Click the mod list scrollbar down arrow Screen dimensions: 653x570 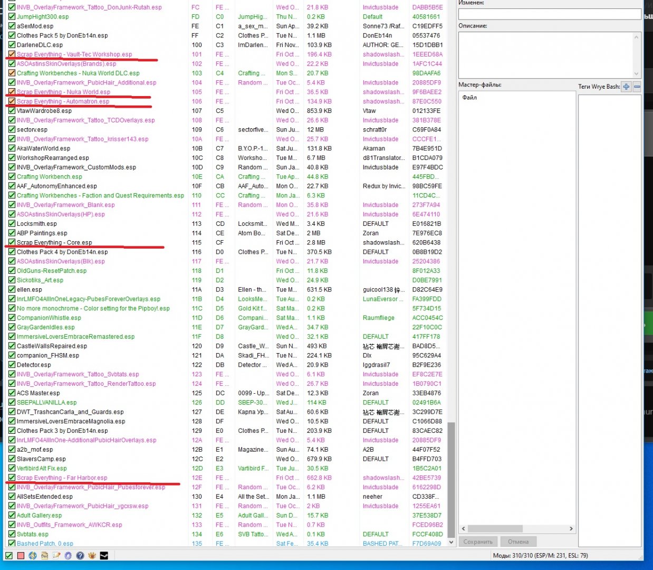coord(451,542)
